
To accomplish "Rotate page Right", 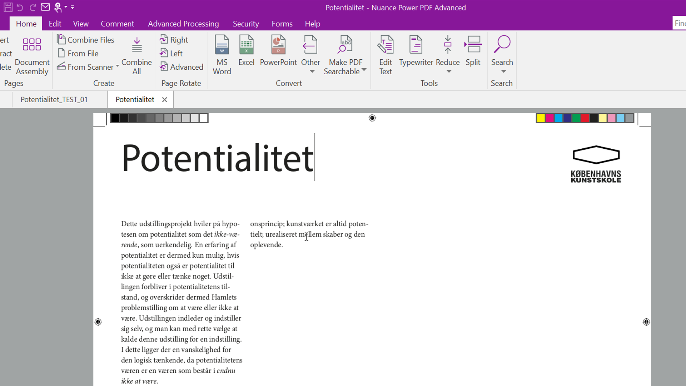I will (174, 40).
